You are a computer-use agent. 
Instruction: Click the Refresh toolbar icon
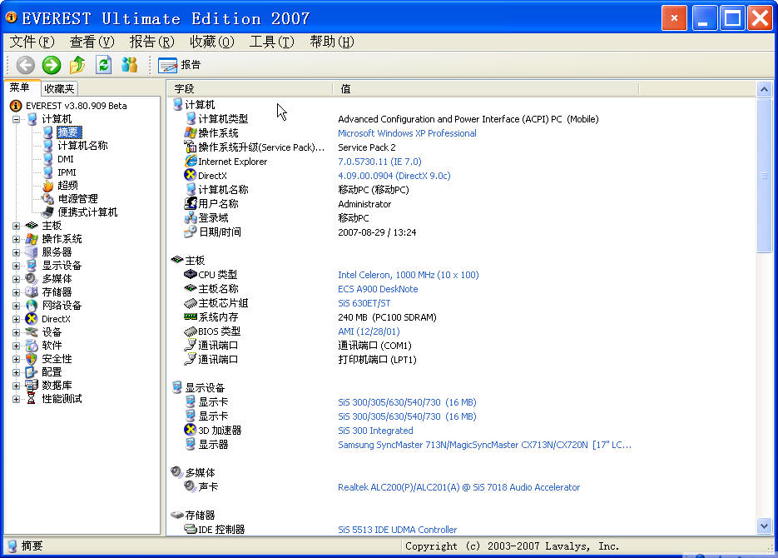click(x=103, y=65)
